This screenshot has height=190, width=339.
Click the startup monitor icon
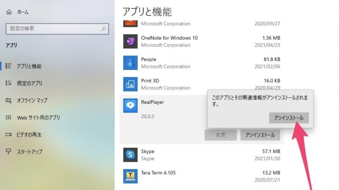point(8,151)
